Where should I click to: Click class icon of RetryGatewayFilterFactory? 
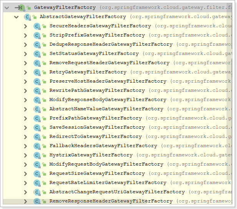click(x=37, y=73)
